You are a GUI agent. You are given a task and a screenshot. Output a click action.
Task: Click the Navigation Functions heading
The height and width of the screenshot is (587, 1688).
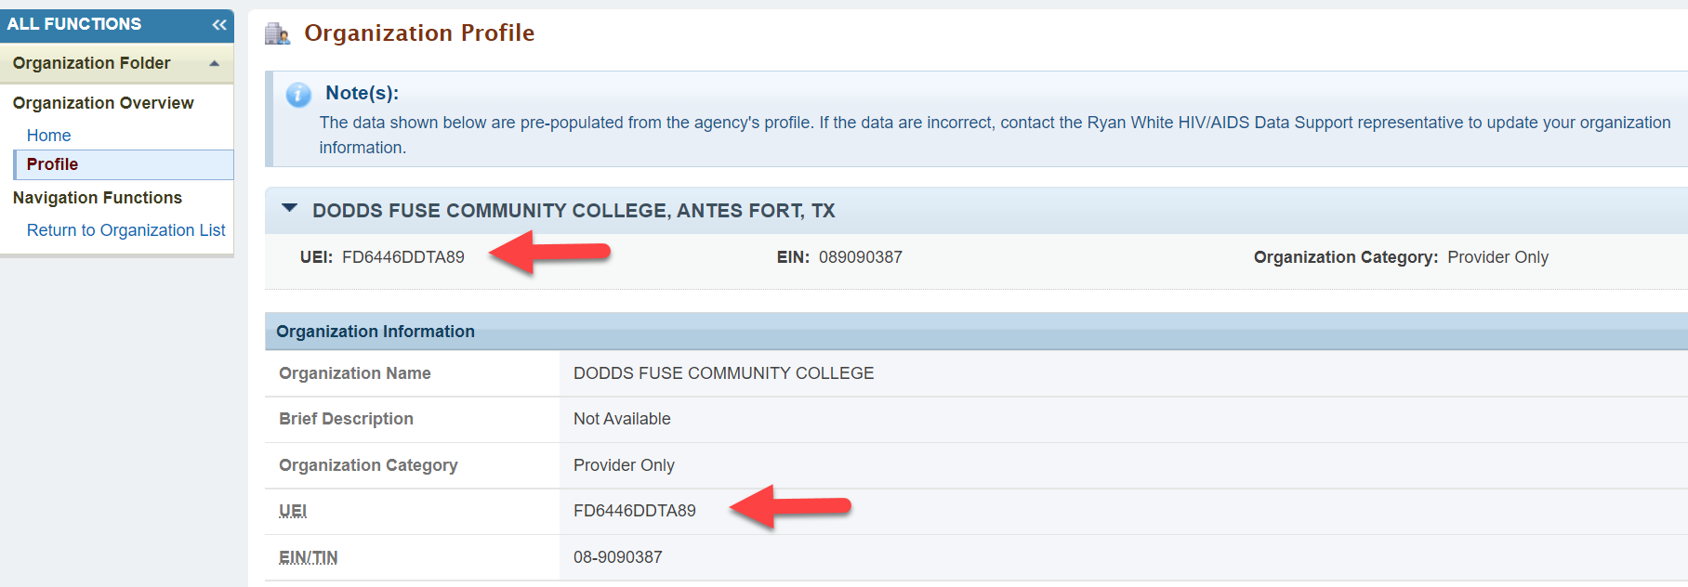click(x=98, y=198)
